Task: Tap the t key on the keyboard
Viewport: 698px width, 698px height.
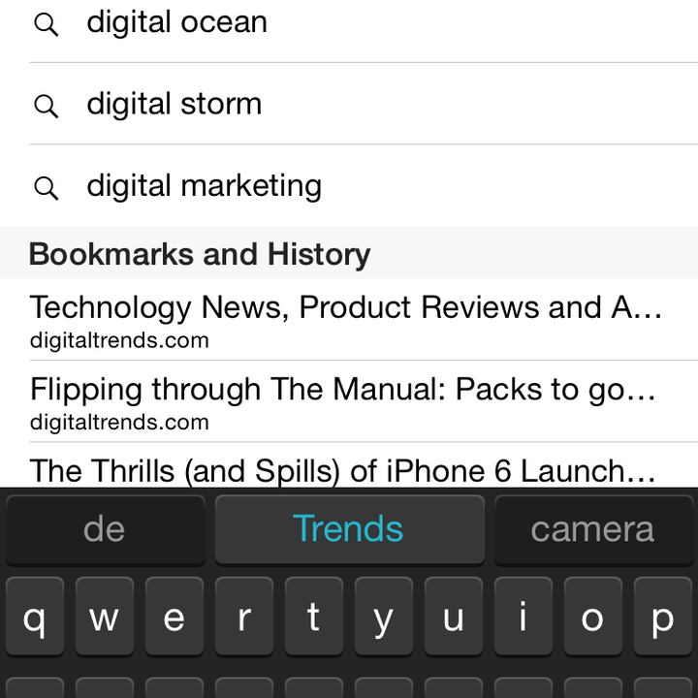Action: pyautogui.click(x=314, y=617)
